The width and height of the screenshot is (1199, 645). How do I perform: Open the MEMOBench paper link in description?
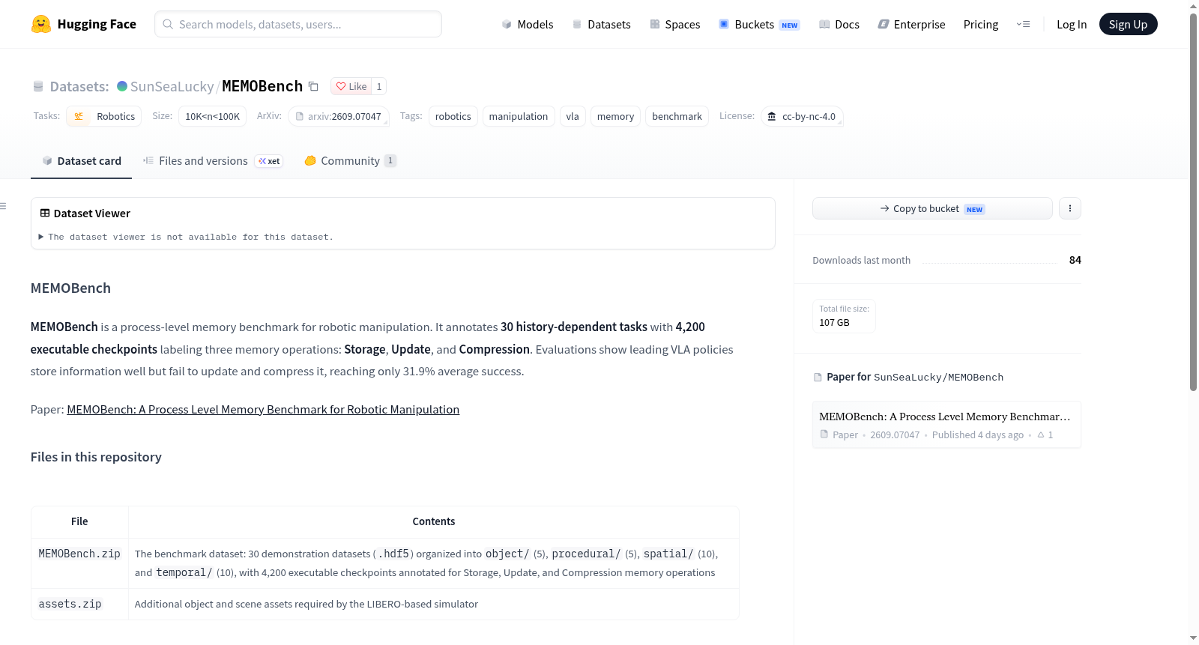coord(263,409)
